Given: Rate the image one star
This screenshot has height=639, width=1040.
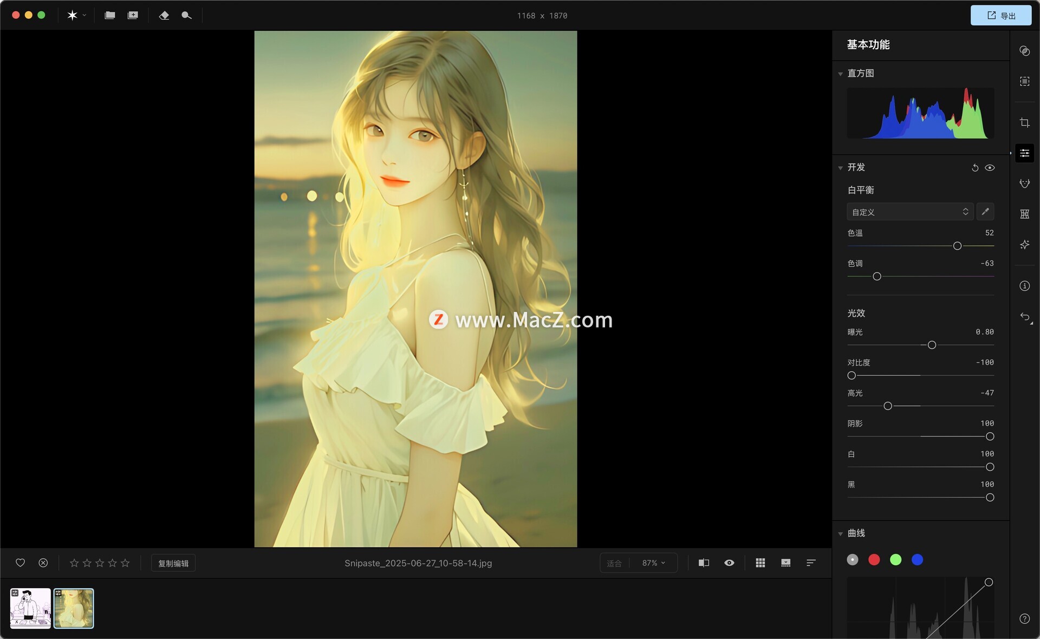Looking at the screenshot, I should 74,563.
